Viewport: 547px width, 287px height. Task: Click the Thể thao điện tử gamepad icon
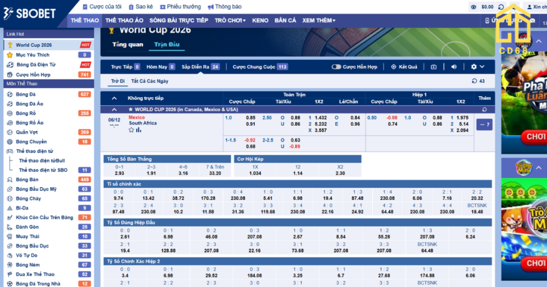pos(10,151)
